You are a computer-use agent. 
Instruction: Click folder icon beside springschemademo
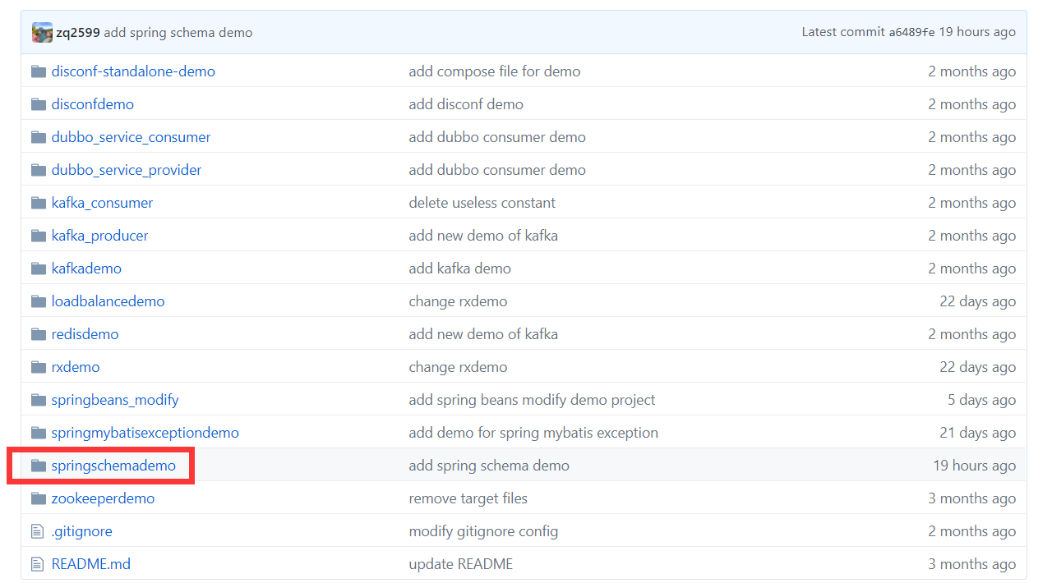(38, 466)
